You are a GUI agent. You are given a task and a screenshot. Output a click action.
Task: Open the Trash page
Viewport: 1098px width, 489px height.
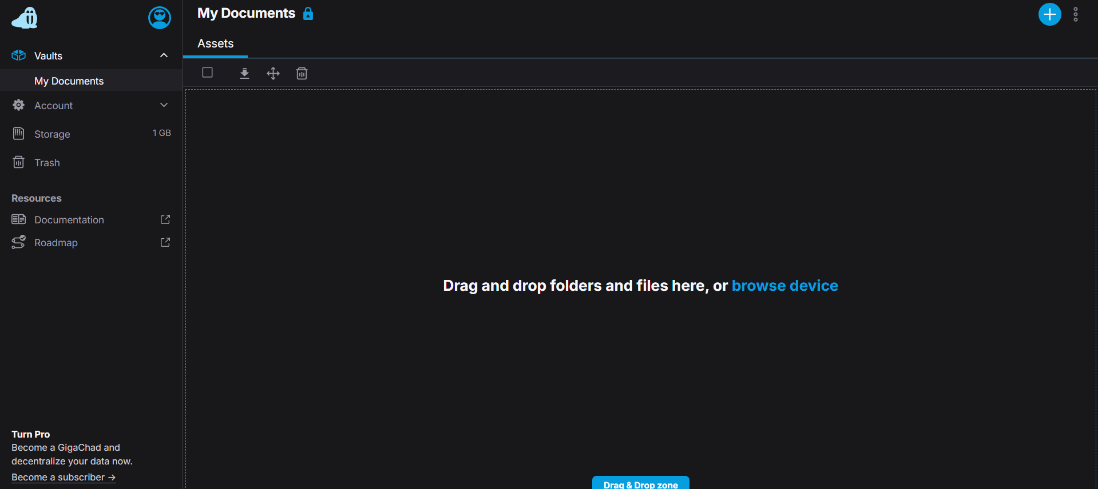(47, 163)
